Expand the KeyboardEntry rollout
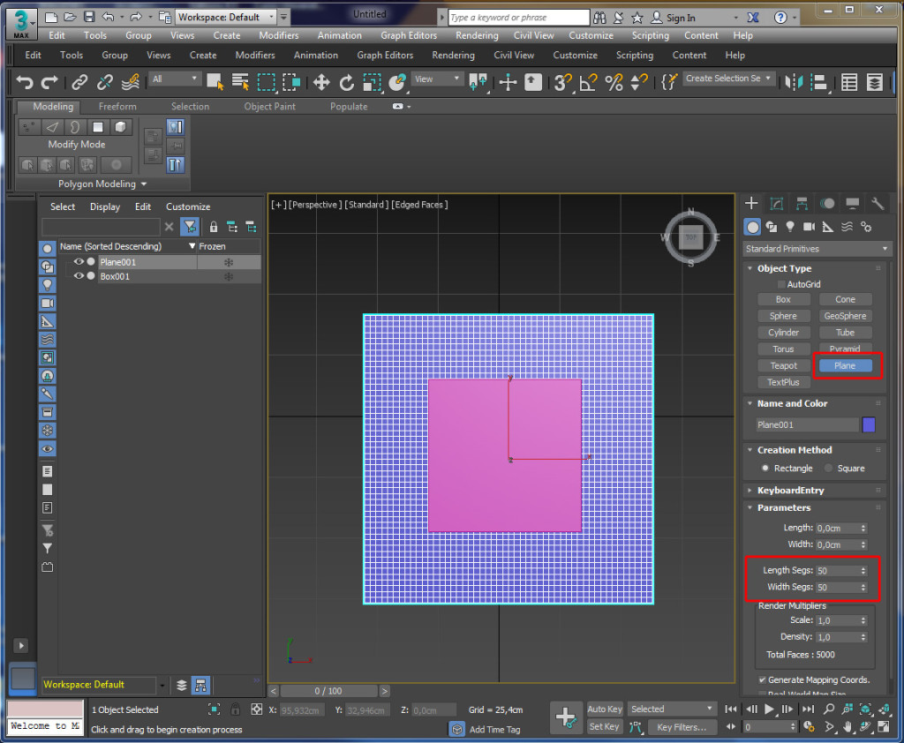This screenshot has height=743, width=904. point(790,490)
